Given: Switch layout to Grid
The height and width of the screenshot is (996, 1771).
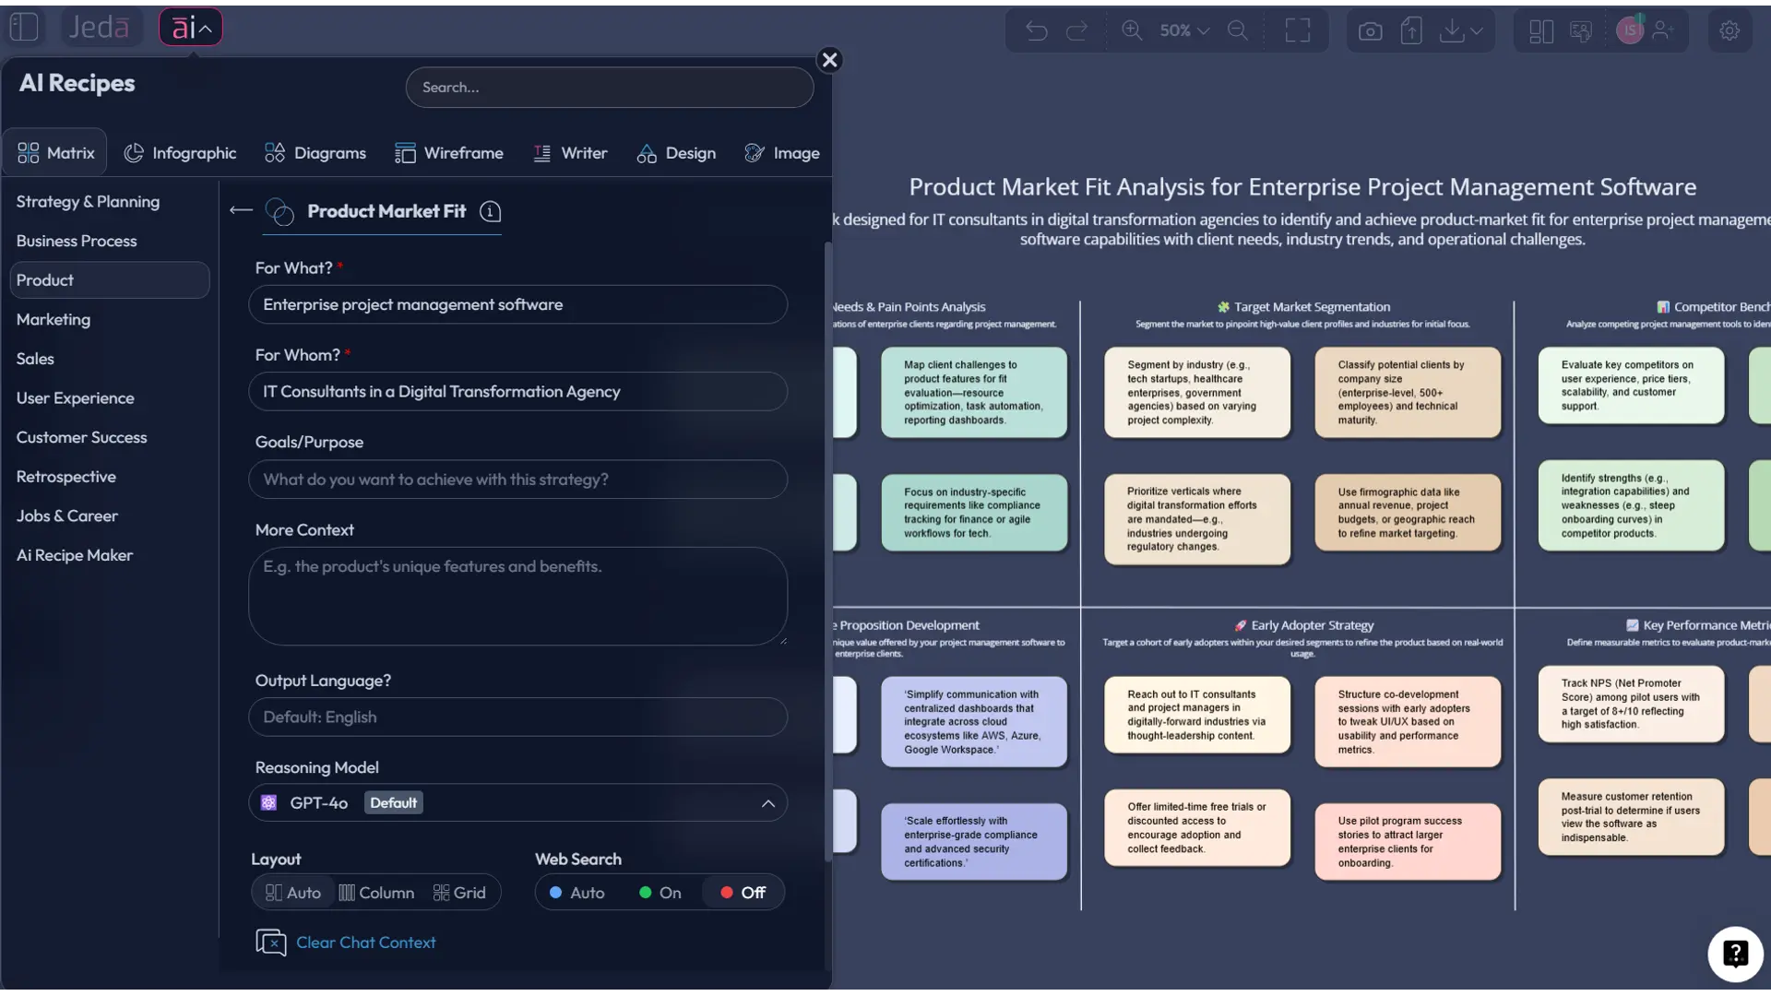Looking at the screenshot, I should click(459, 892).
